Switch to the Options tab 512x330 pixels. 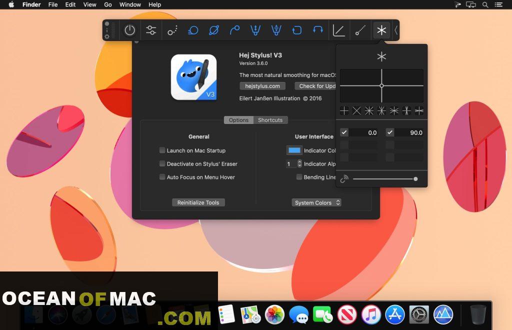coord(238,120)
